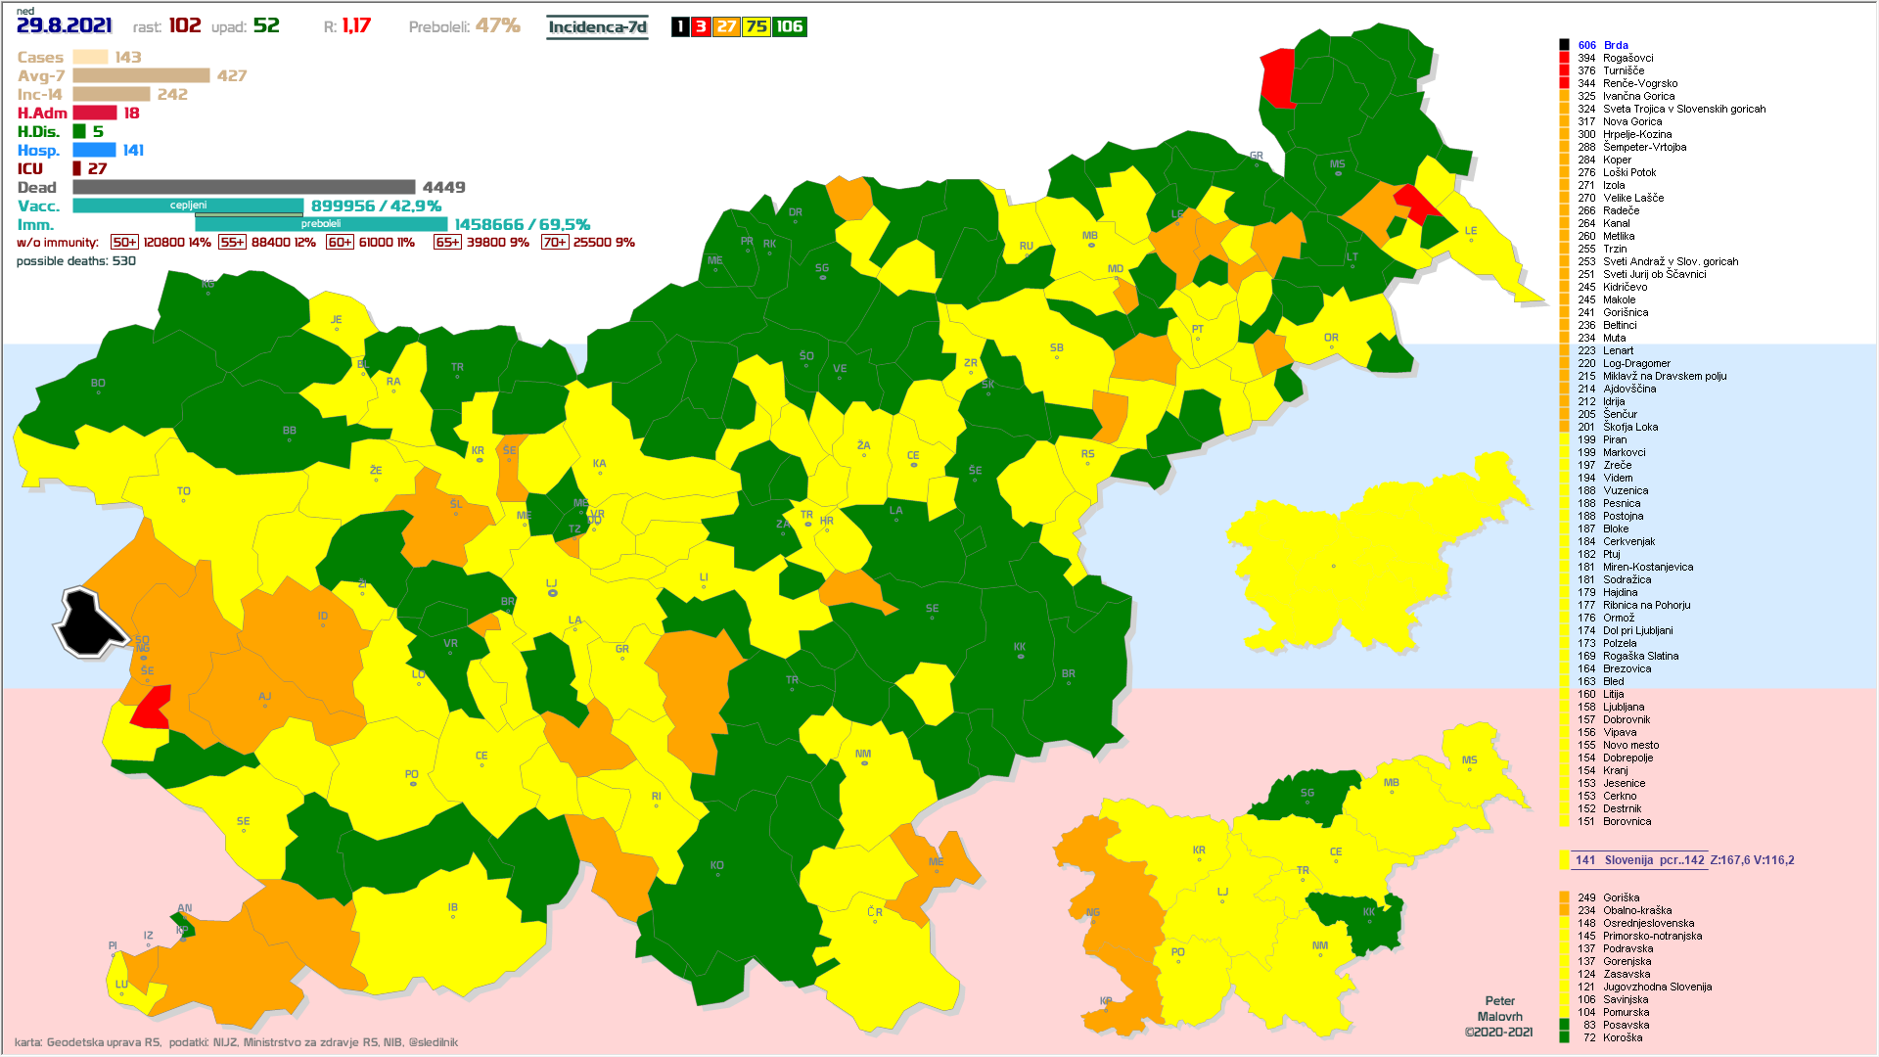The height and width of the screenshot is (1057, 1879).
Task: Toggle the 50+ age group box
Action: tap(124, 243)
